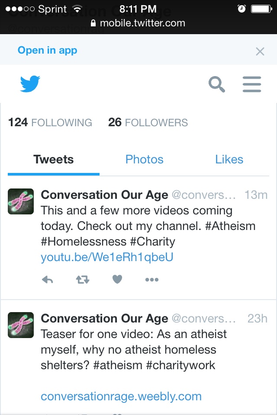The image size is (277, 415).
Task: Retweet the 13m videos coming tweet
Action: 83,280
